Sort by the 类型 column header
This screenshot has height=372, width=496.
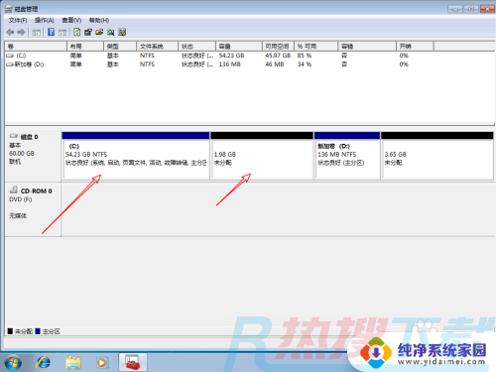coord(120,47)
